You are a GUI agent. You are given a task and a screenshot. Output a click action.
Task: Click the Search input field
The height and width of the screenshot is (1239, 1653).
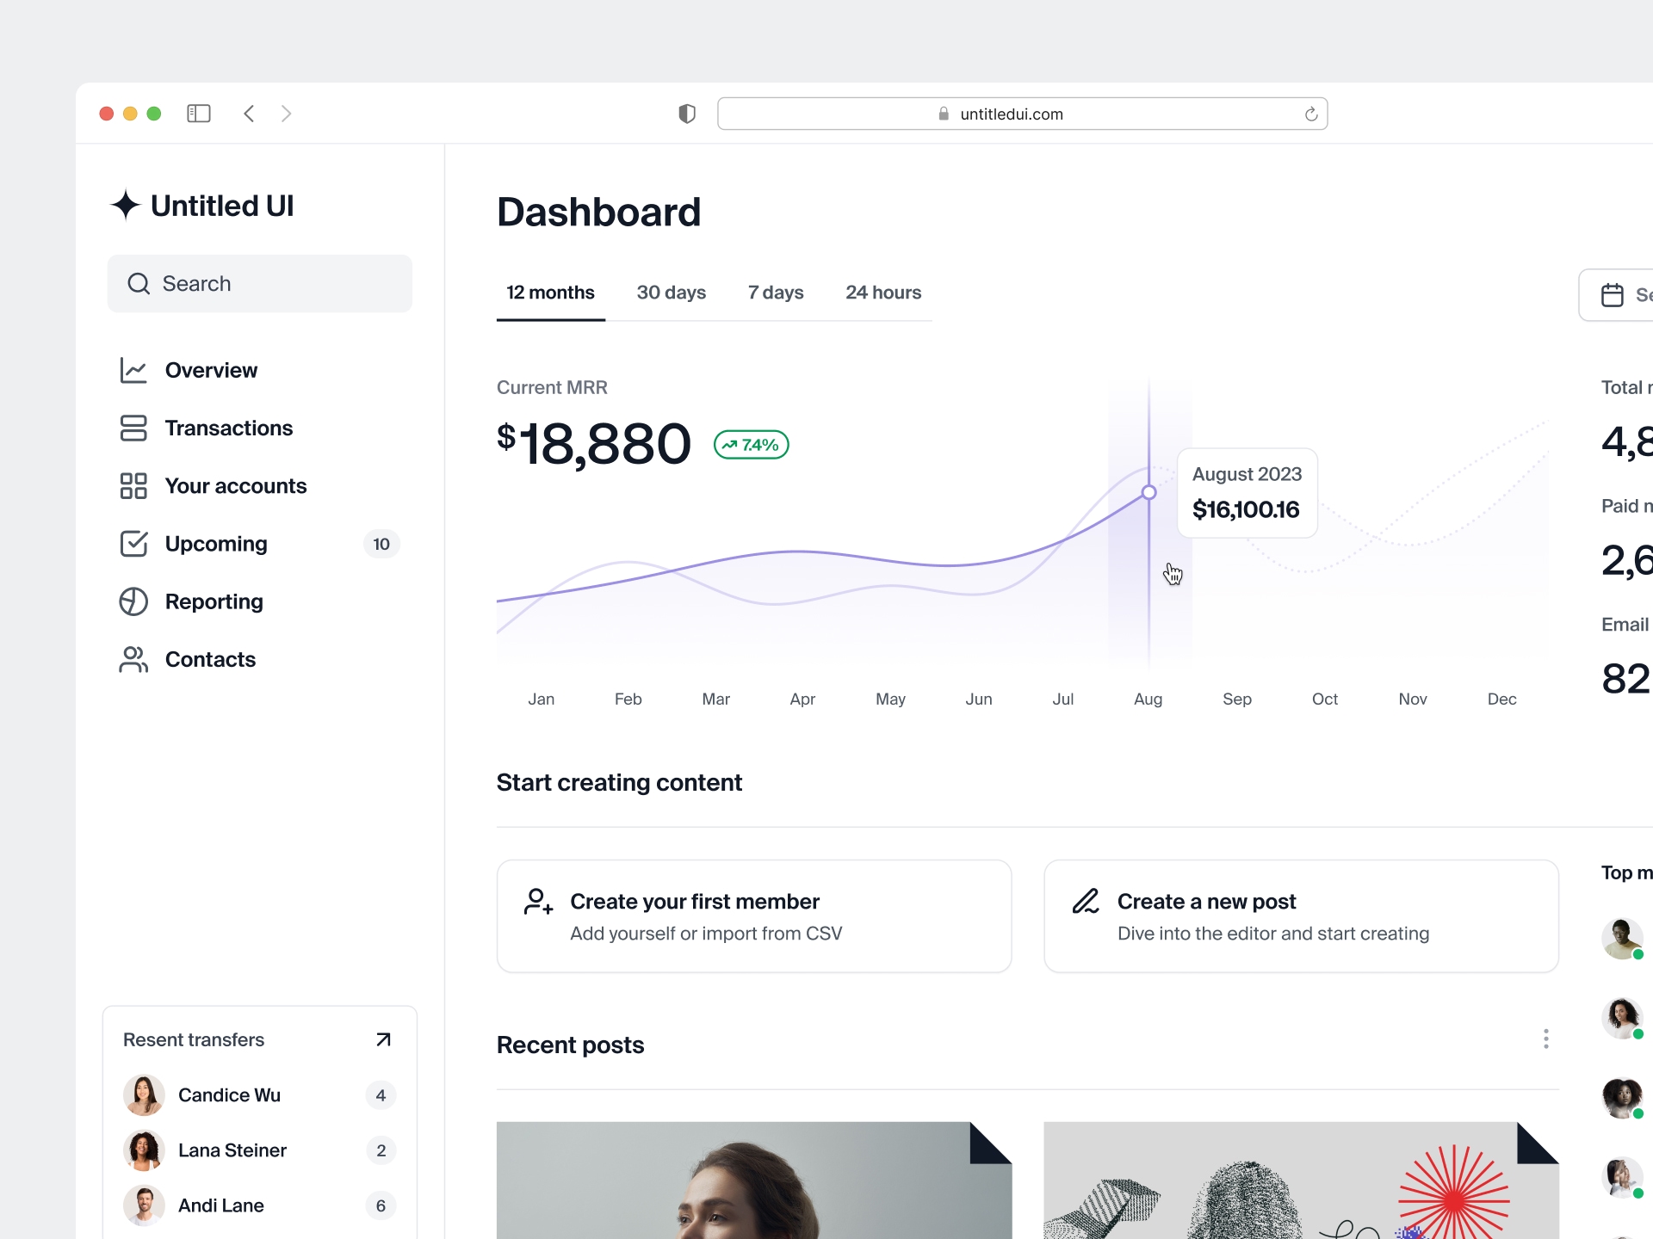click(x=260, y=282)
